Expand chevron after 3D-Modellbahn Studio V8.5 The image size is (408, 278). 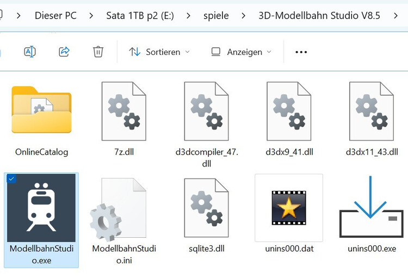395,15
